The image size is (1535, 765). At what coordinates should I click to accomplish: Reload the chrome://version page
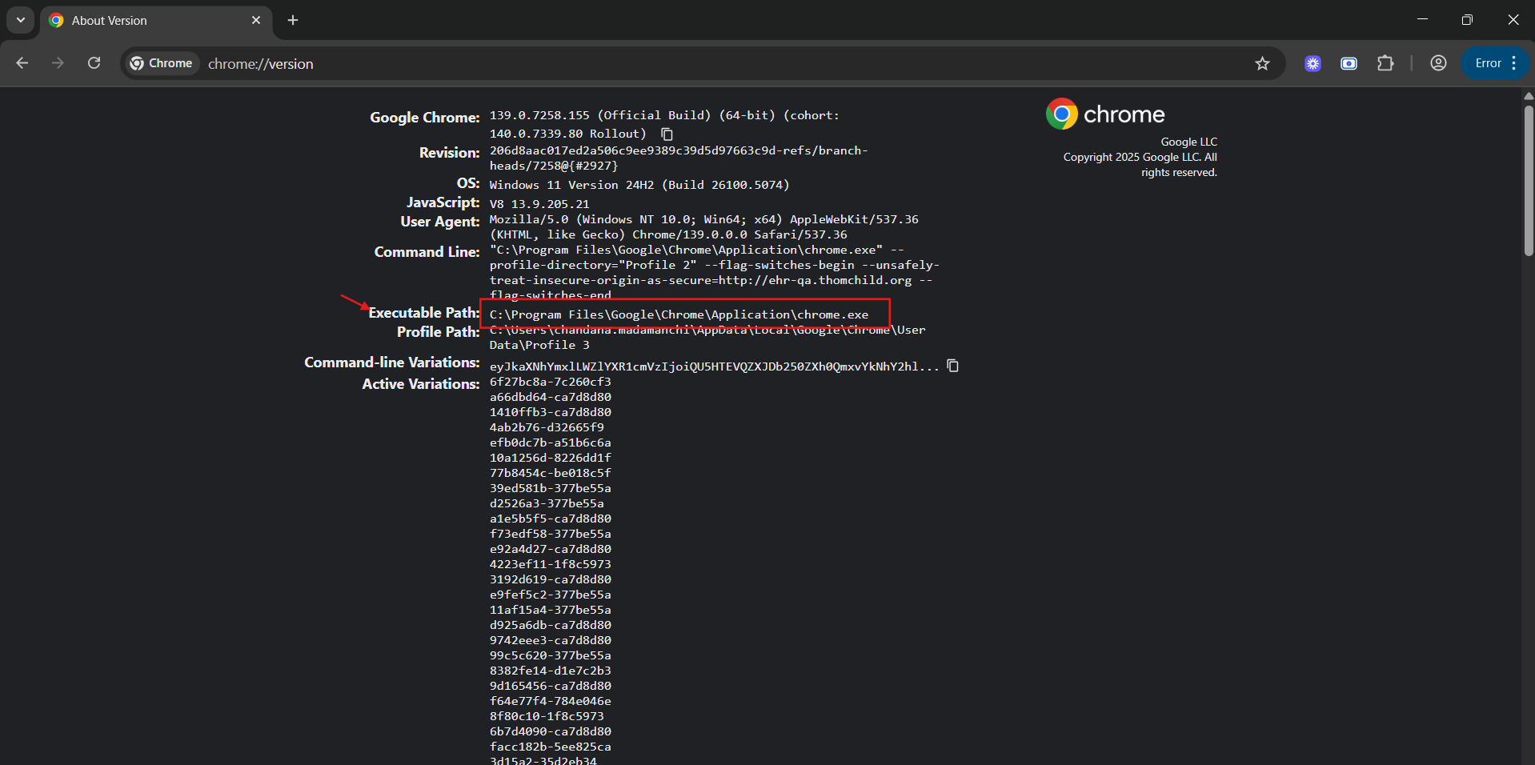pos(94,63)
